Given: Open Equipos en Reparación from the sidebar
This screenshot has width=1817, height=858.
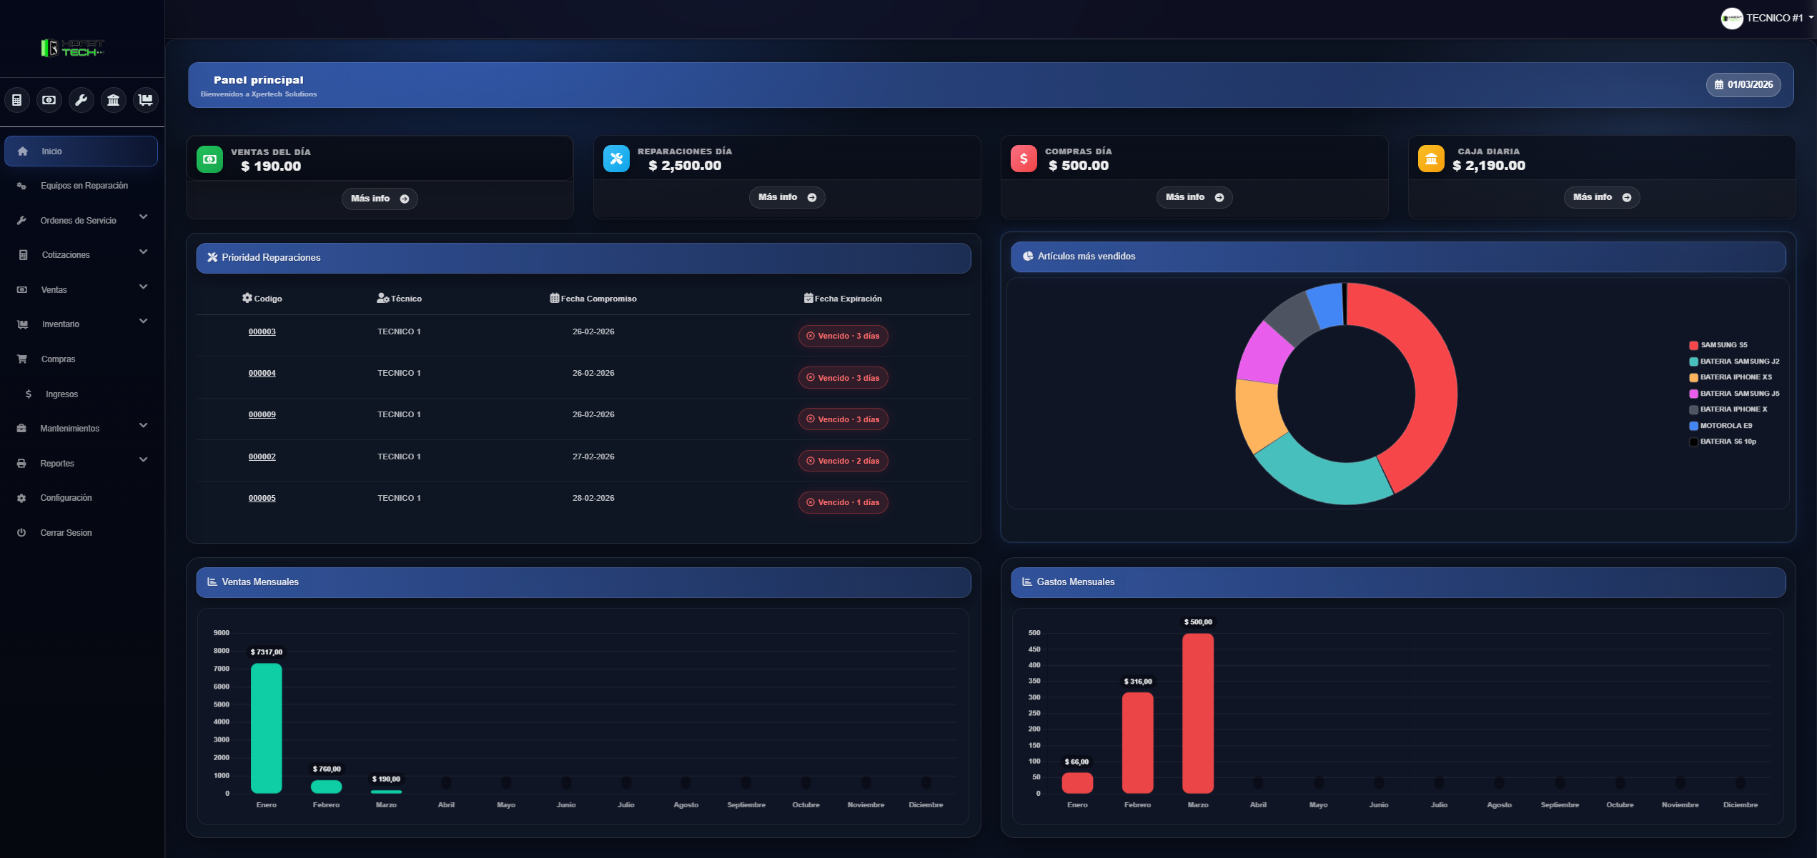Looking at the screenshot, I should (84, 185).
